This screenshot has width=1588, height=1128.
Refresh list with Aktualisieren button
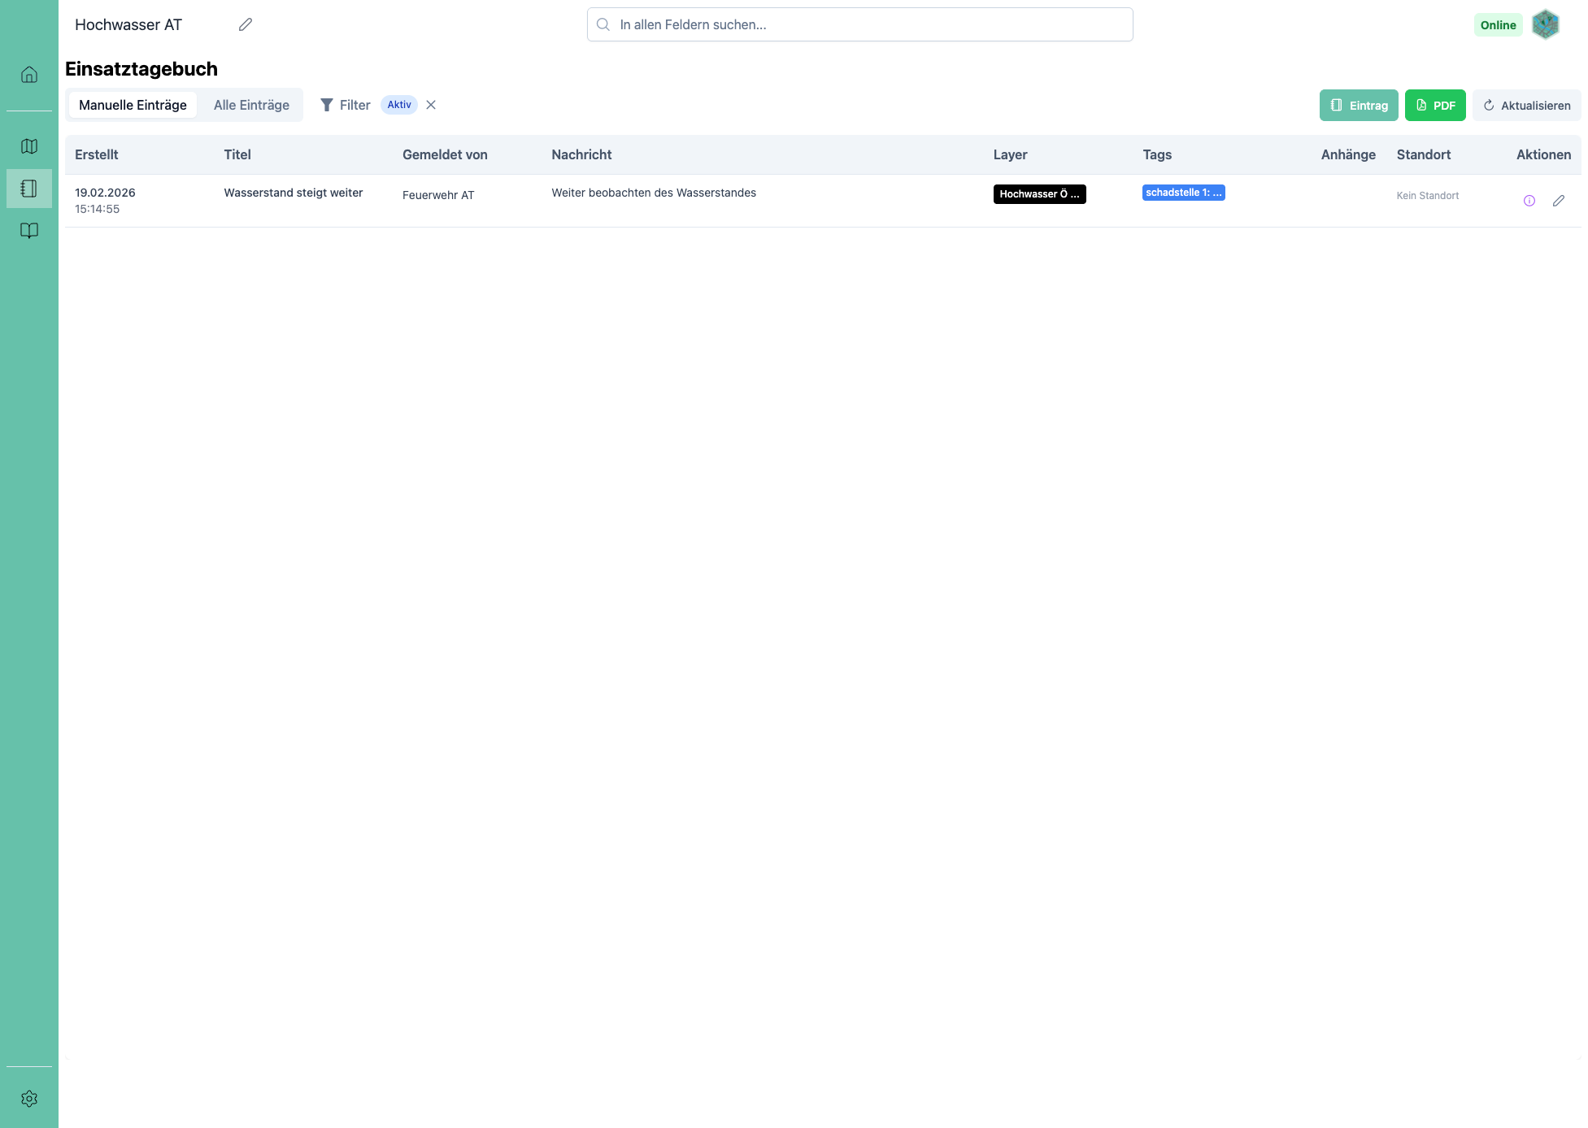pos(1525,106)
